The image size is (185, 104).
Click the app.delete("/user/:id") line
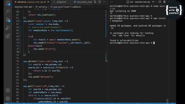(46, 61)
